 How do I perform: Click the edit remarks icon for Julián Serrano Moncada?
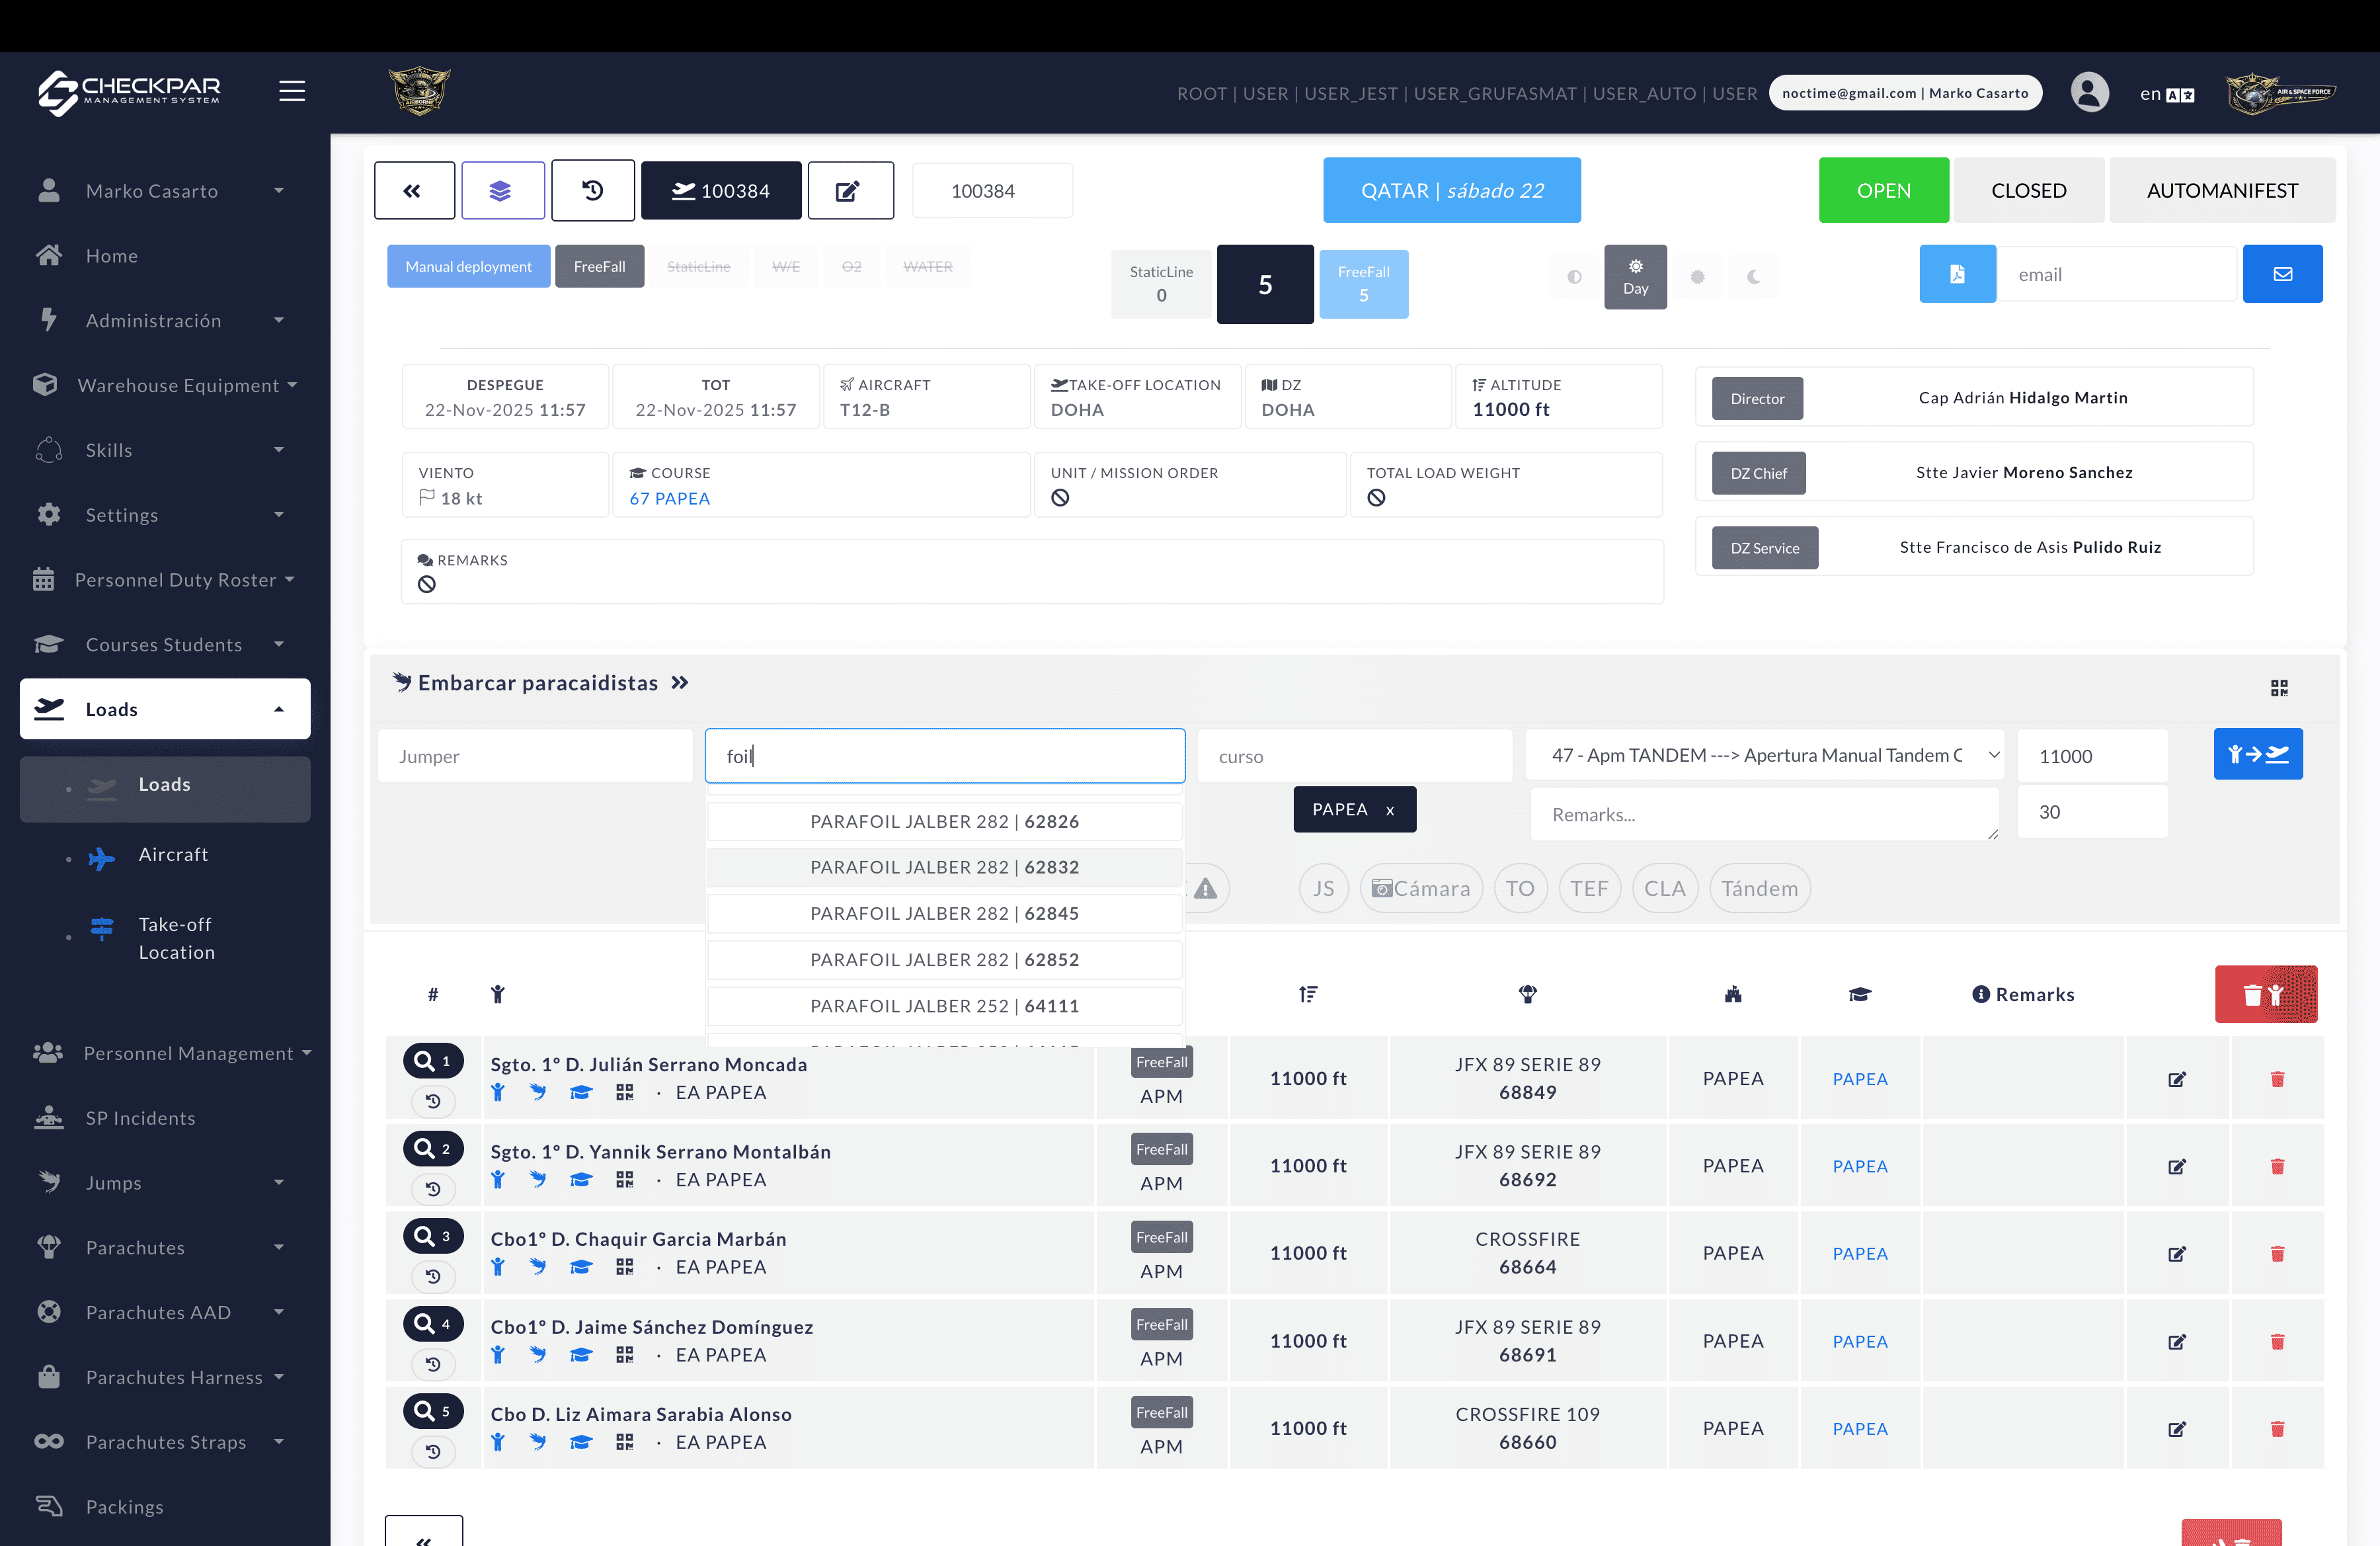[x=2178, y=1079]
